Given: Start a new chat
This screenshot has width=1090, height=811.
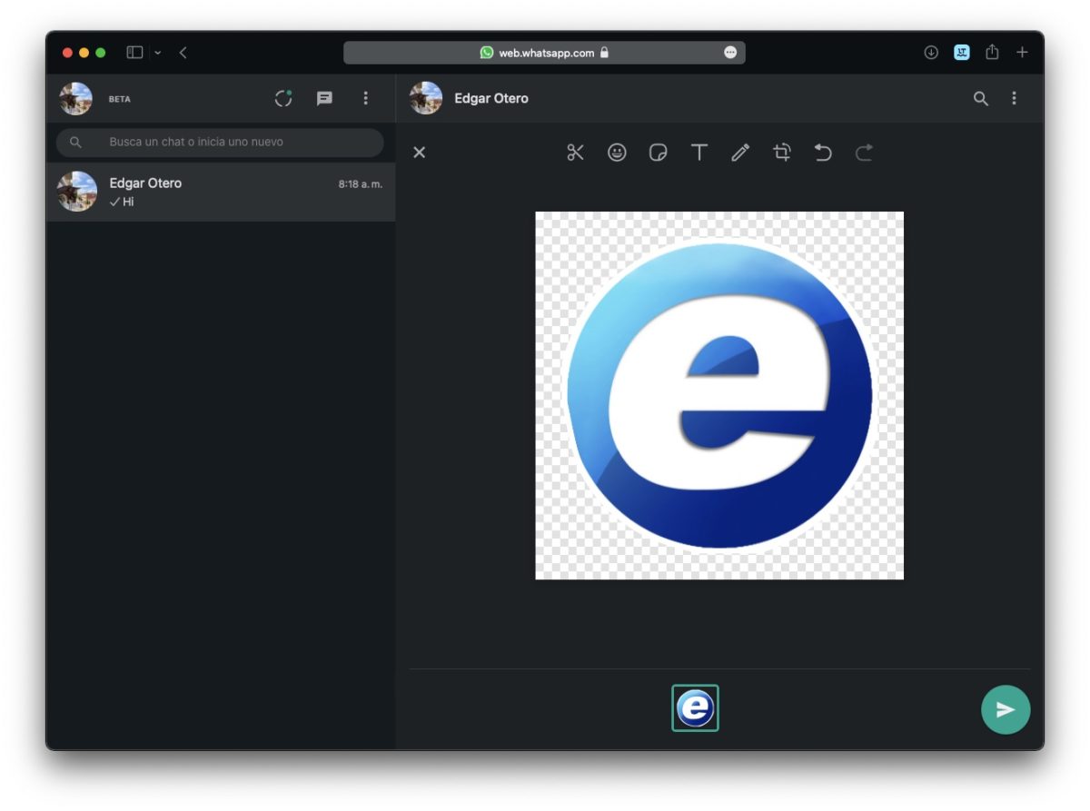Looking at the screenshot, I should pyautogui.click(x=324, y=99).
